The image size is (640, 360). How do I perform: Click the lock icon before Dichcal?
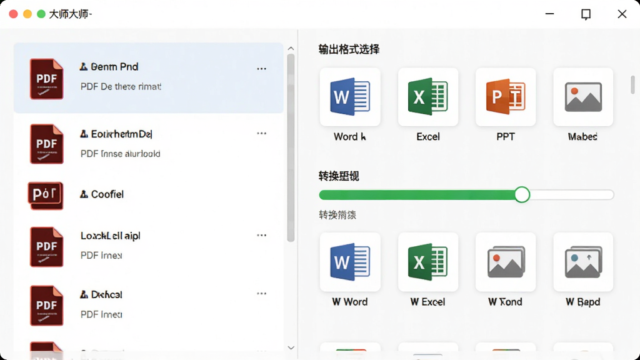[84, 294]
